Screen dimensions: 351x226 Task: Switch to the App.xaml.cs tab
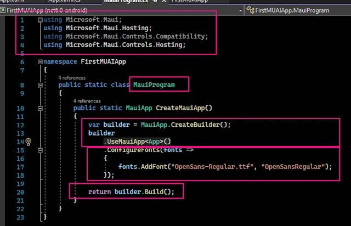[x=64, y=1]
